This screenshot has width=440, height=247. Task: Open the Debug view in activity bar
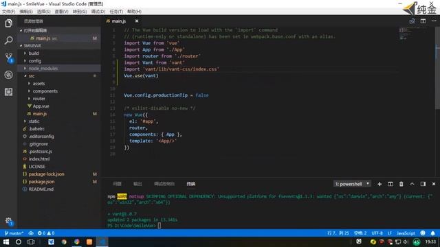coord(9,75)
